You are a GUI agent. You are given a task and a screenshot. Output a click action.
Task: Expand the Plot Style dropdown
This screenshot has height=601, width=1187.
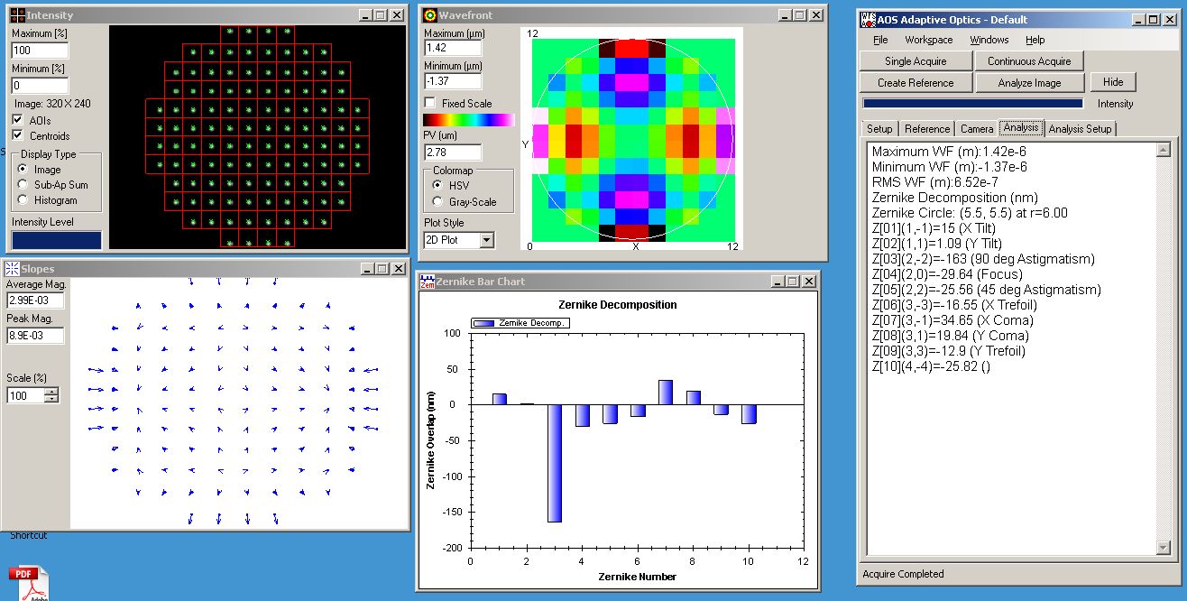click(x=487, y=240)
